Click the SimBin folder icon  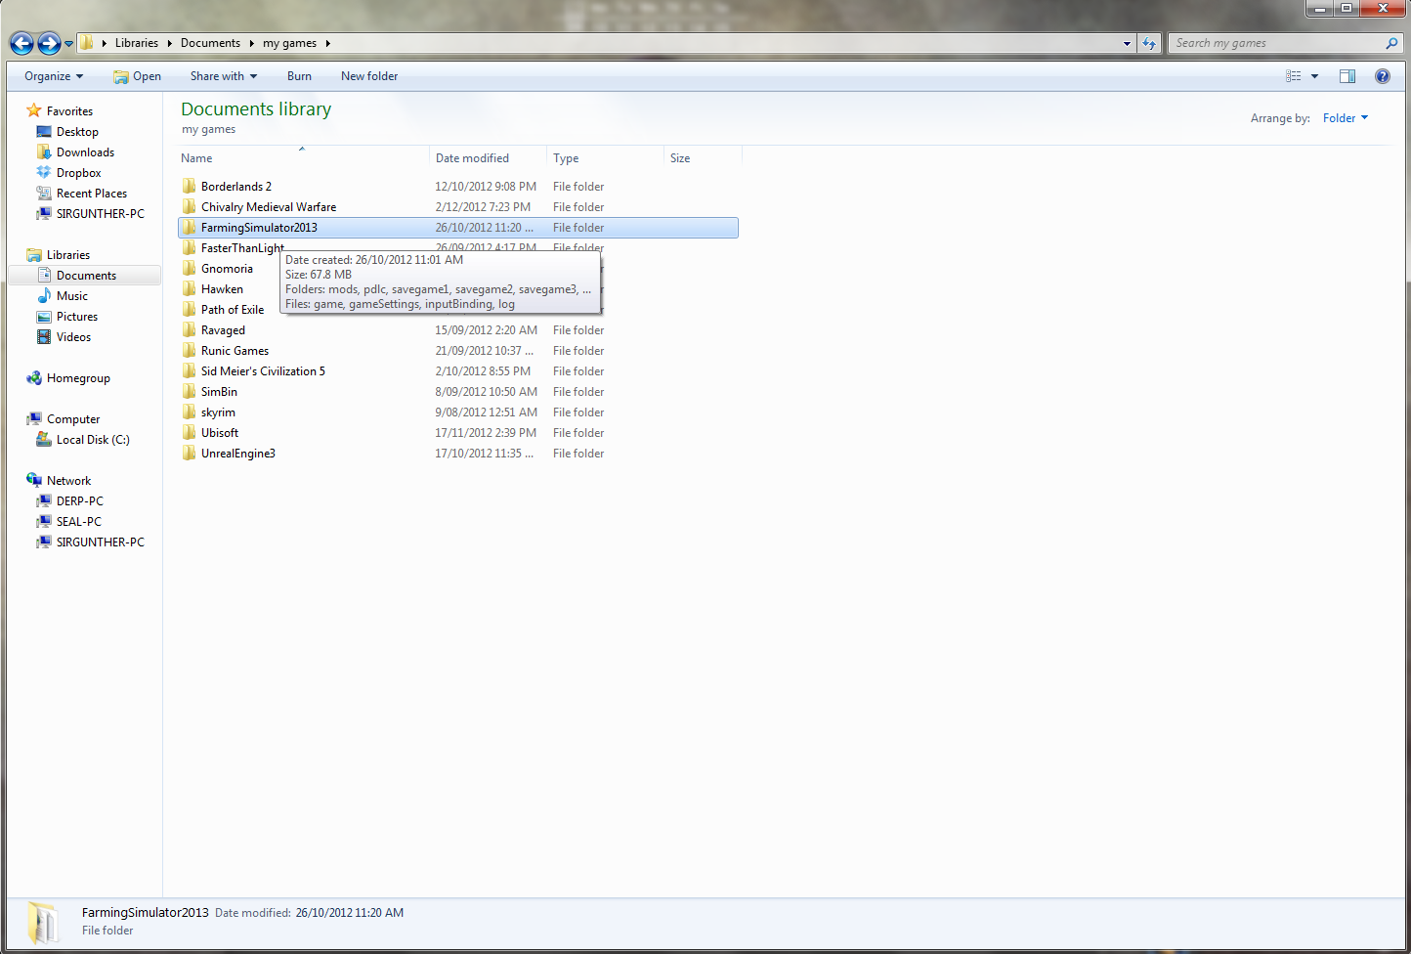tap(190, 391)
